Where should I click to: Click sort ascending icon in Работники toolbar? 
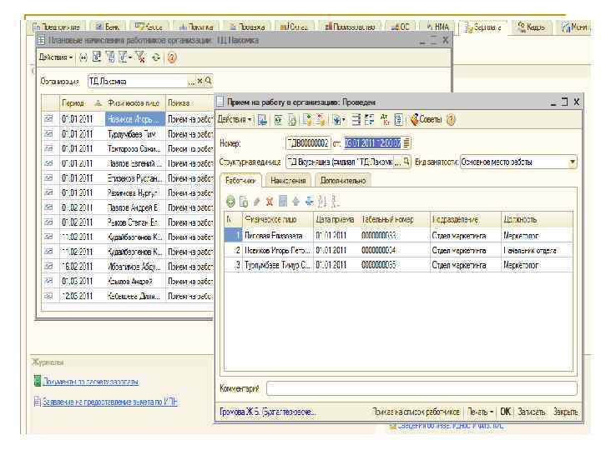[322, 201]
